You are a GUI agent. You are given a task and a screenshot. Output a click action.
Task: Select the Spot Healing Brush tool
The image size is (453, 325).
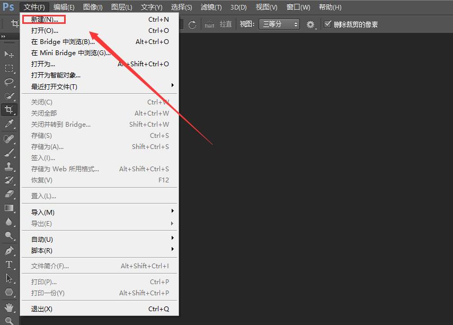tap(9, 139)
